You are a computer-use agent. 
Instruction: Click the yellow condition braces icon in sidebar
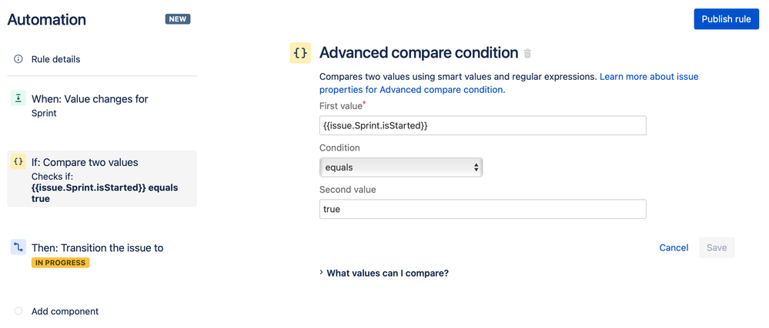click(18, 163)
